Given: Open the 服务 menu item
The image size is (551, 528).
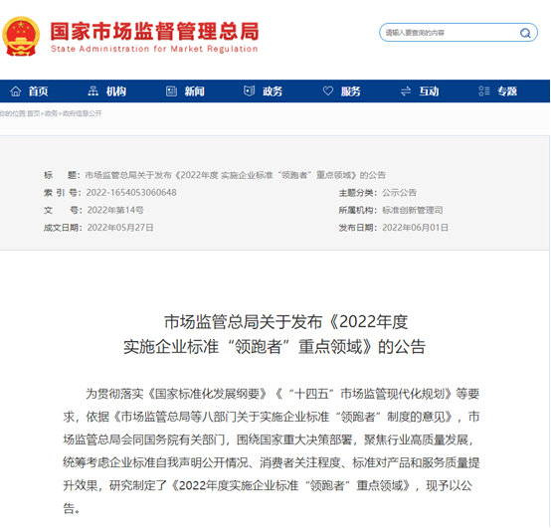Looking at the screenshot, I should (351, 91).
